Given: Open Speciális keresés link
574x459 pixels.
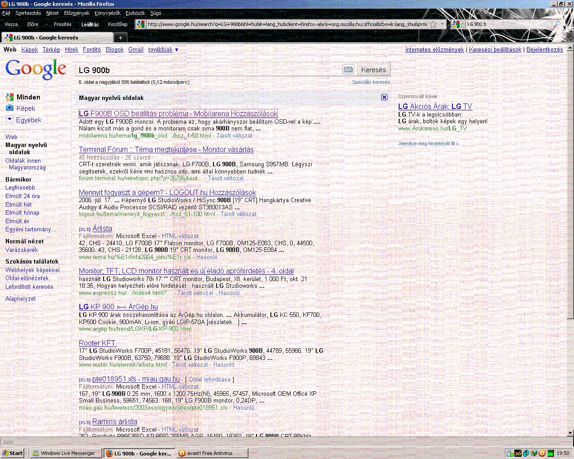Looking at the screenshot, I should 371,82.
